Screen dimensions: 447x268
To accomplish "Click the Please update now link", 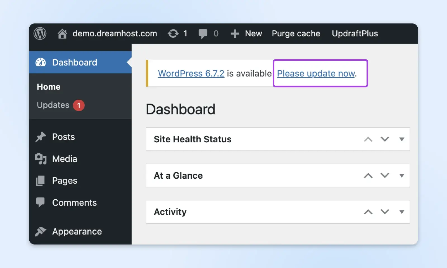I will coord(316,73).
